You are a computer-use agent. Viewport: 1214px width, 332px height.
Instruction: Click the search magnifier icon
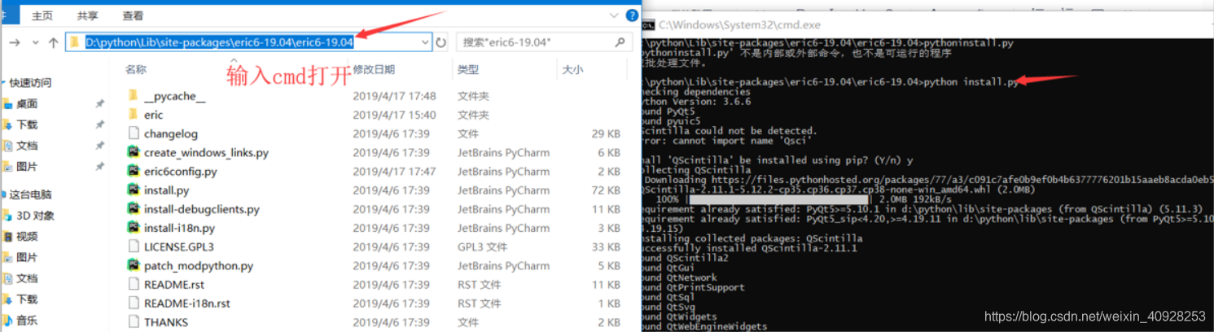click(x=620, y=42)
